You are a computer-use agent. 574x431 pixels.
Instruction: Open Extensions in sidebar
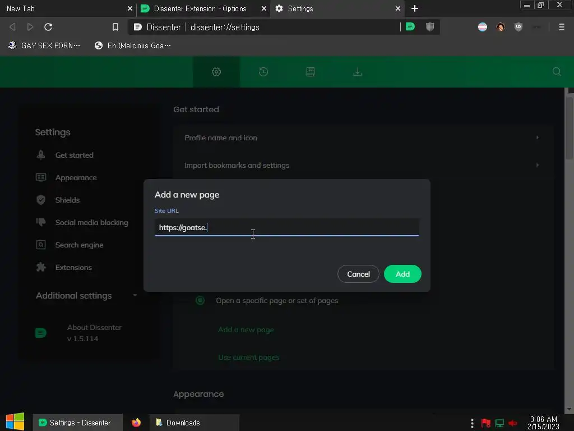point(73,267)
